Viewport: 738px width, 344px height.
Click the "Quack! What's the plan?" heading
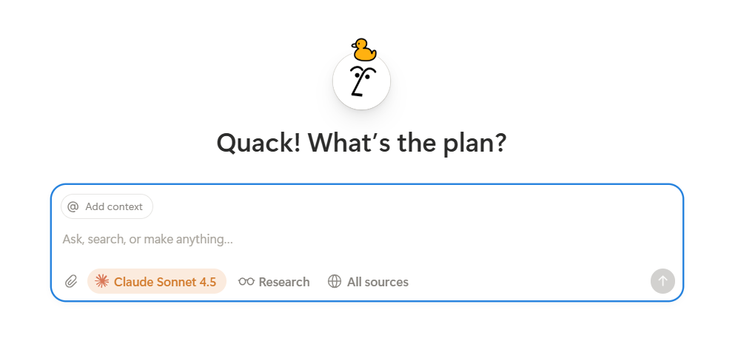click(361, 142)
